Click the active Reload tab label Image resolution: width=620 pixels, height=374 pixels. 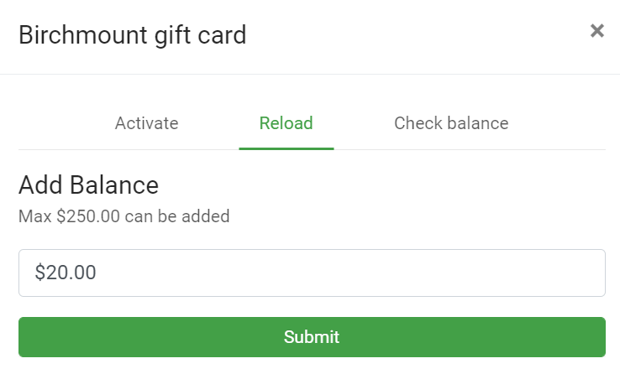click(x=286, y=123)
